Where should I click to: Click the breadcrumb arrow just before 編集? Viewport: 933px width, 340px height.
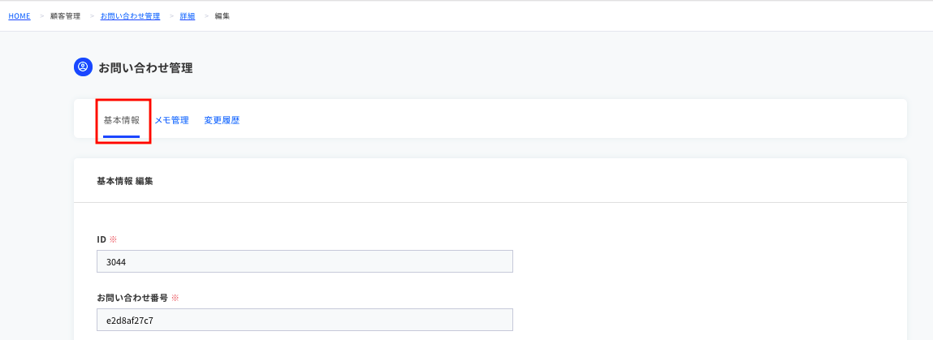[x=207, y=16]
